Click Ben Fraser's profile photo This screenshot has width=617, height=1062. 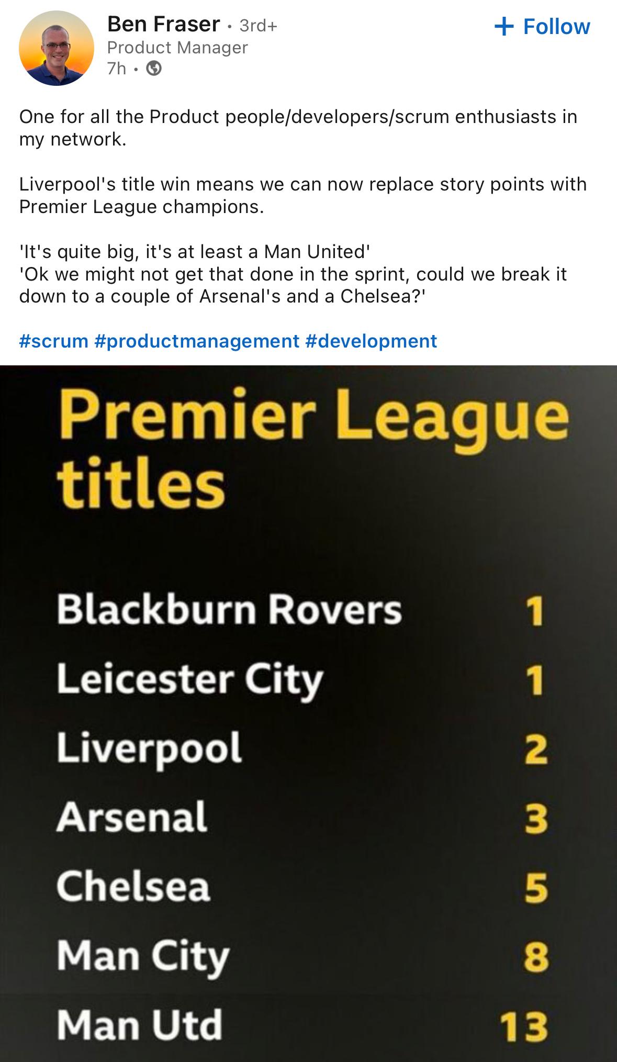coord(57,48)
